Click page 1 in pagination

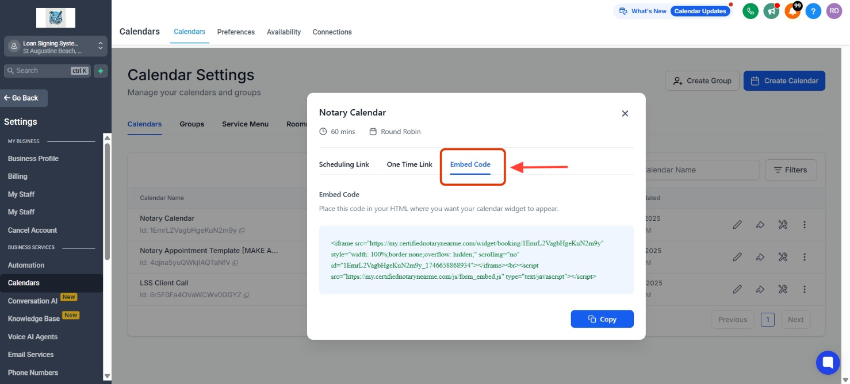[767, 320]
